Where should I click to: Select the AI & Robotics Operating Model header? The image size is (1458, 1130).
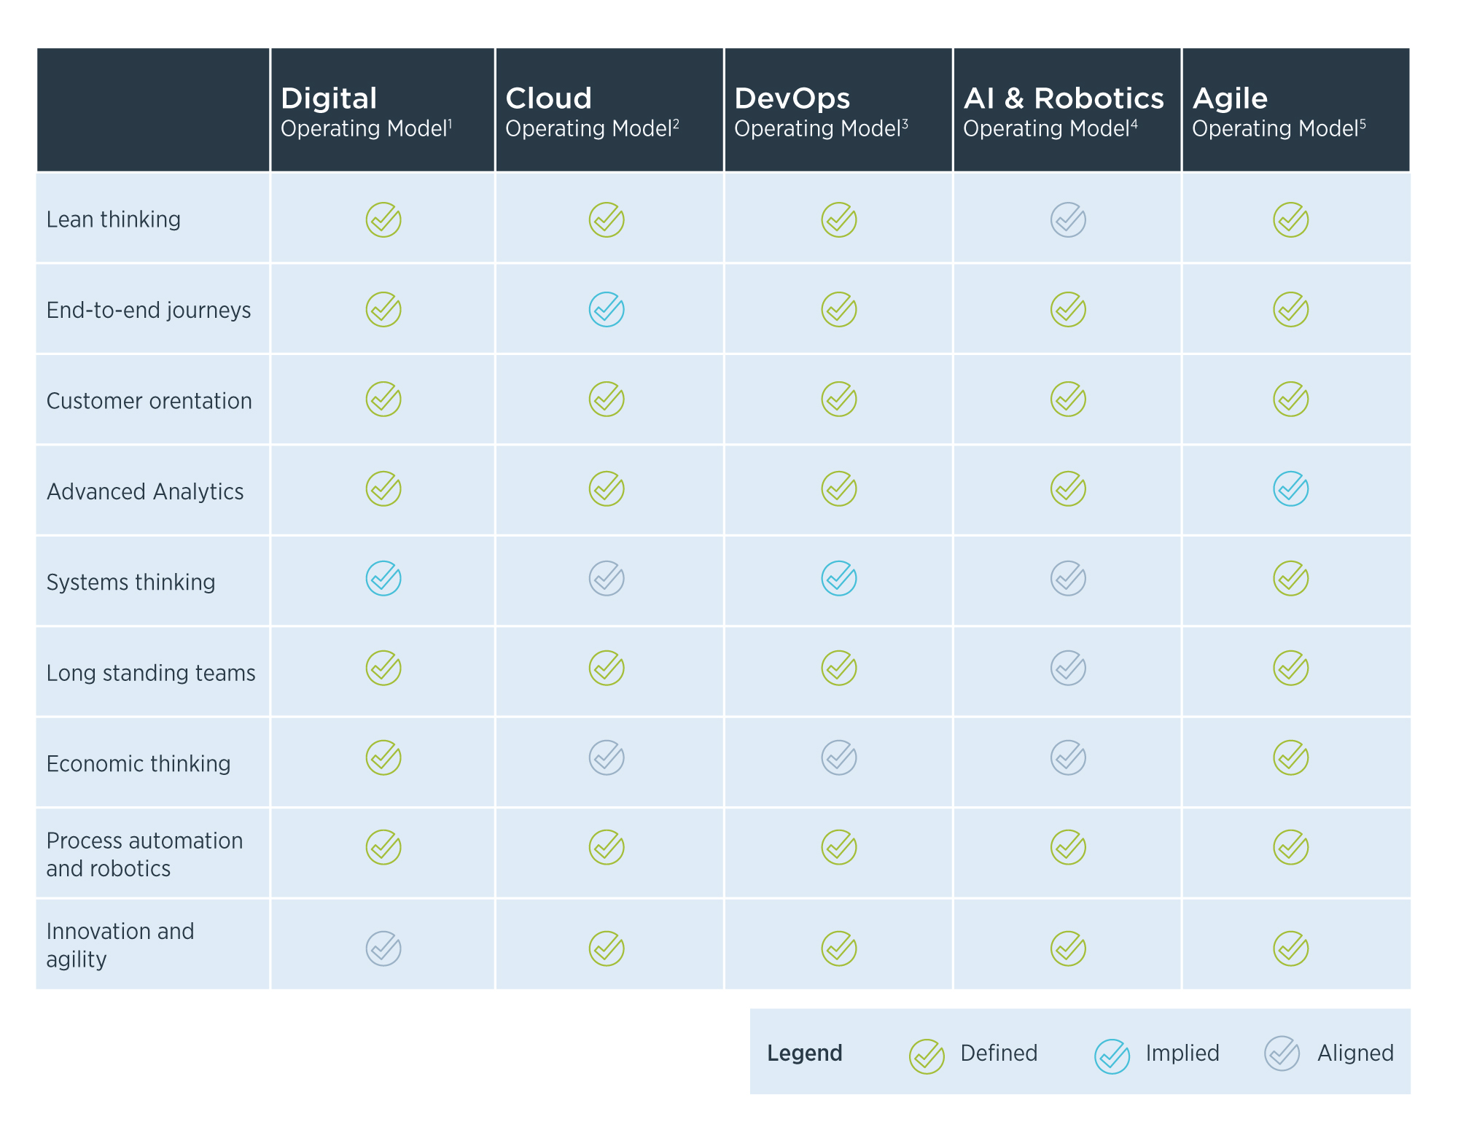point(1064,112)
